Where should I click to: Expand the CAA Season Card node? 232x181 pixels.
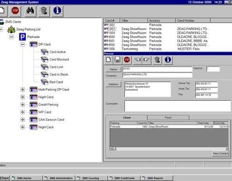(22, 120)
